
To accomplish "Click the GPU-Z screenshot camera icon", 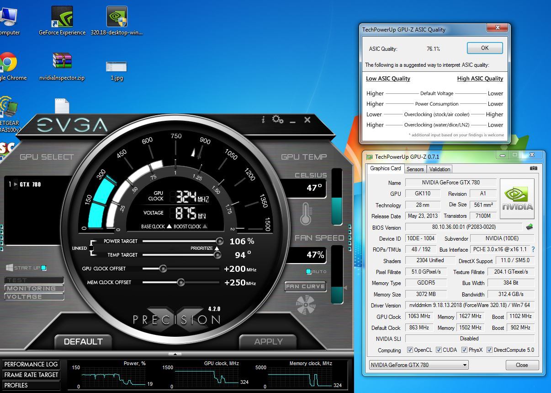I will [533, 168].
